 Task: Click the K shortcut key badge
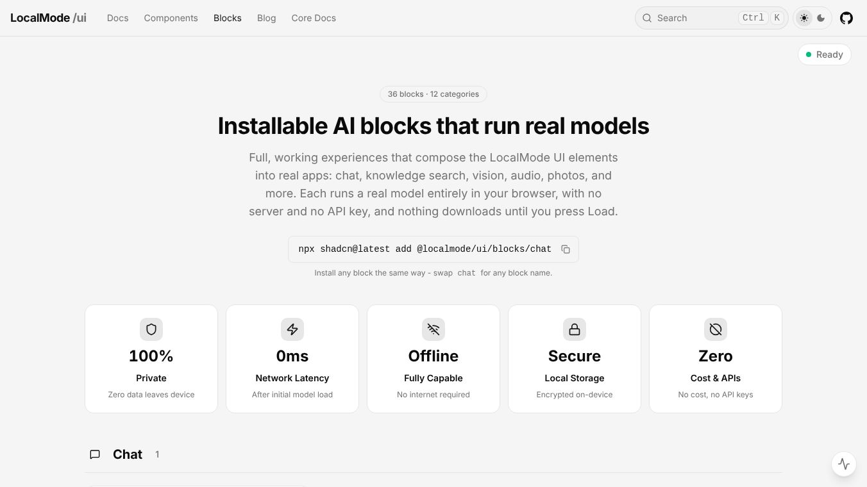(777, 18)
